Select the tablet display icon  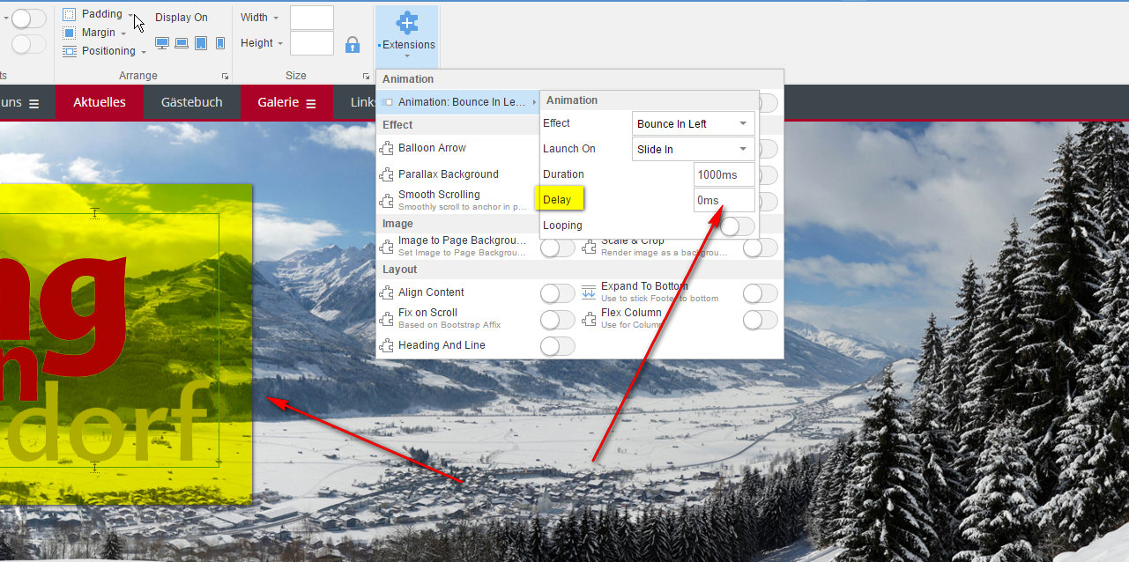(201, 43)
